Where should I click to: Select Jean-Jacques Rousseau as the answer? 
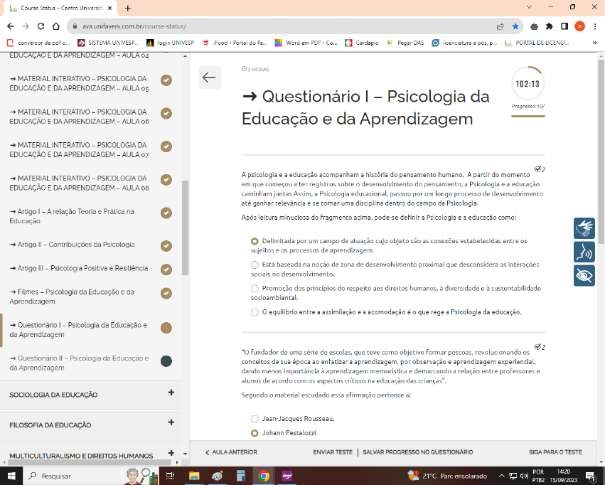pyautogui.click(x=255, y=419)
